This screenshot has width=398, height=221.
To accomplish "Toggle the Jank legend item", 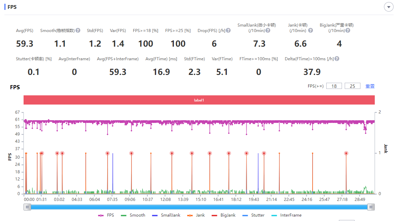I will pos(196,215).
